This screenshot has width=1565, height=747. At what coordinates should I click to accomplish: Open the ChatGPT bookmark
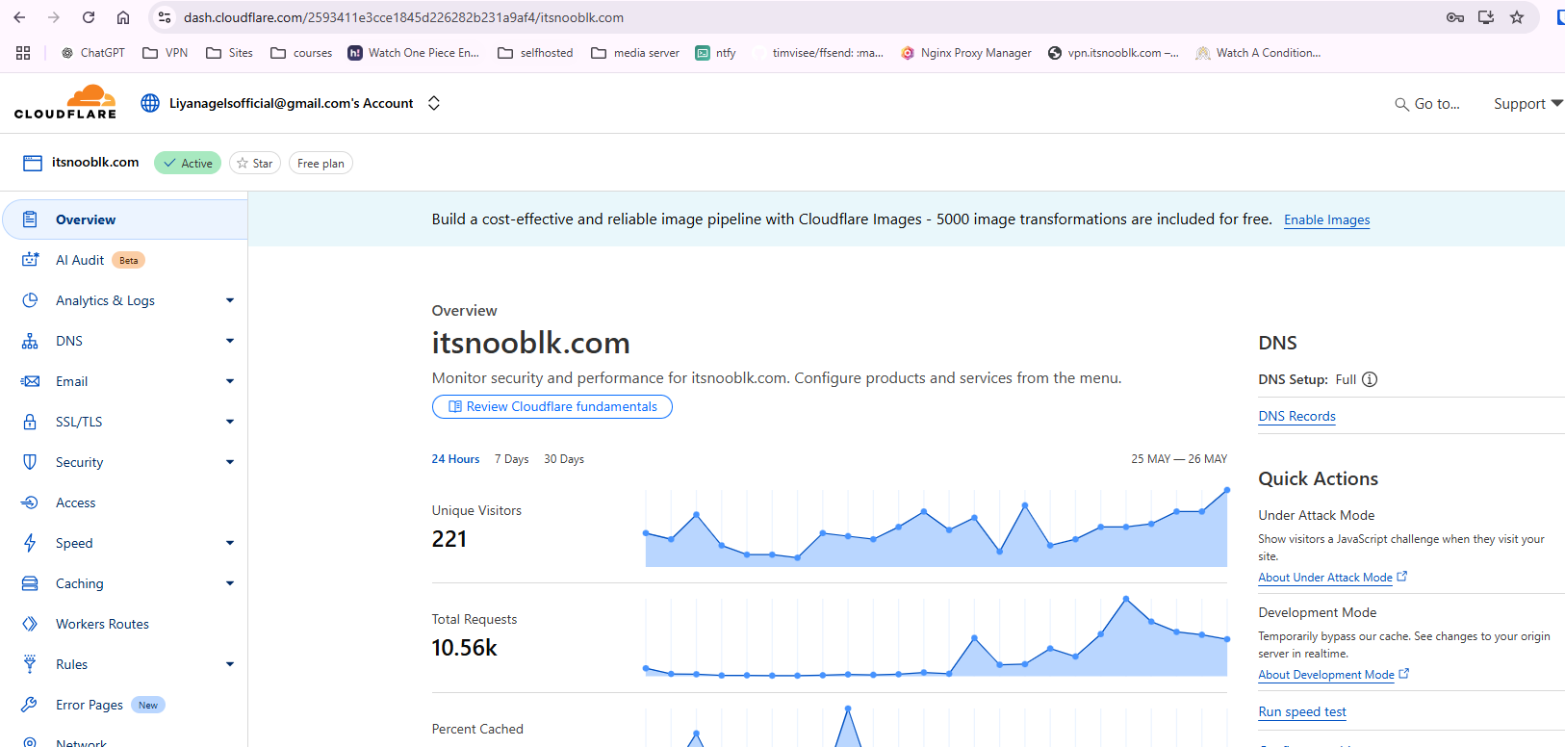(92, 53)
